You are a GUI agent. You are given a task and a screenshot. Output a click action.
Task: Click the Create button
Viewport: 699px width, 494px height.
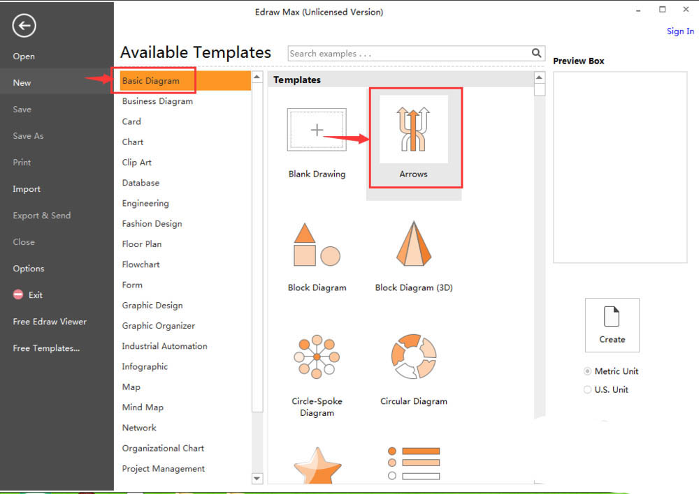612,325
